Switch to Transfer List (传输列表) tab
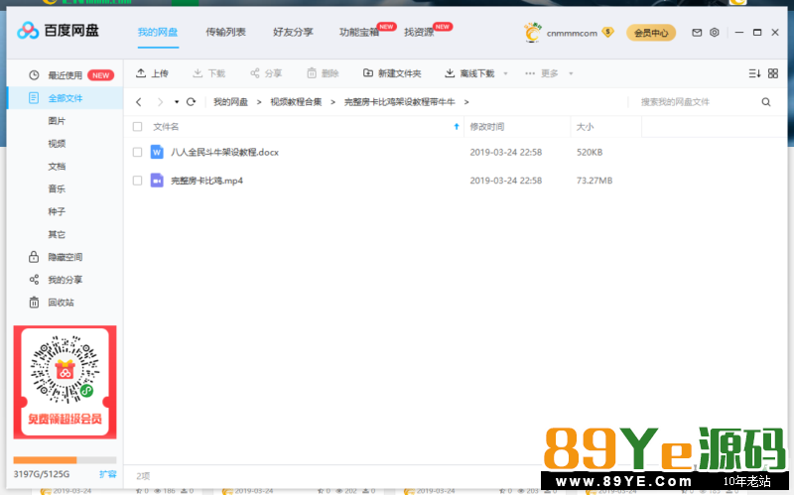Viewport: 794px width, 495px height. pos(225,33)
